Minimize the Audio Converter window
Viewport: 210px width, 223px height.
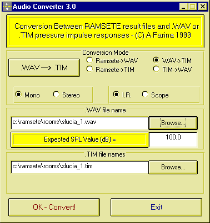tap(183, 7)
